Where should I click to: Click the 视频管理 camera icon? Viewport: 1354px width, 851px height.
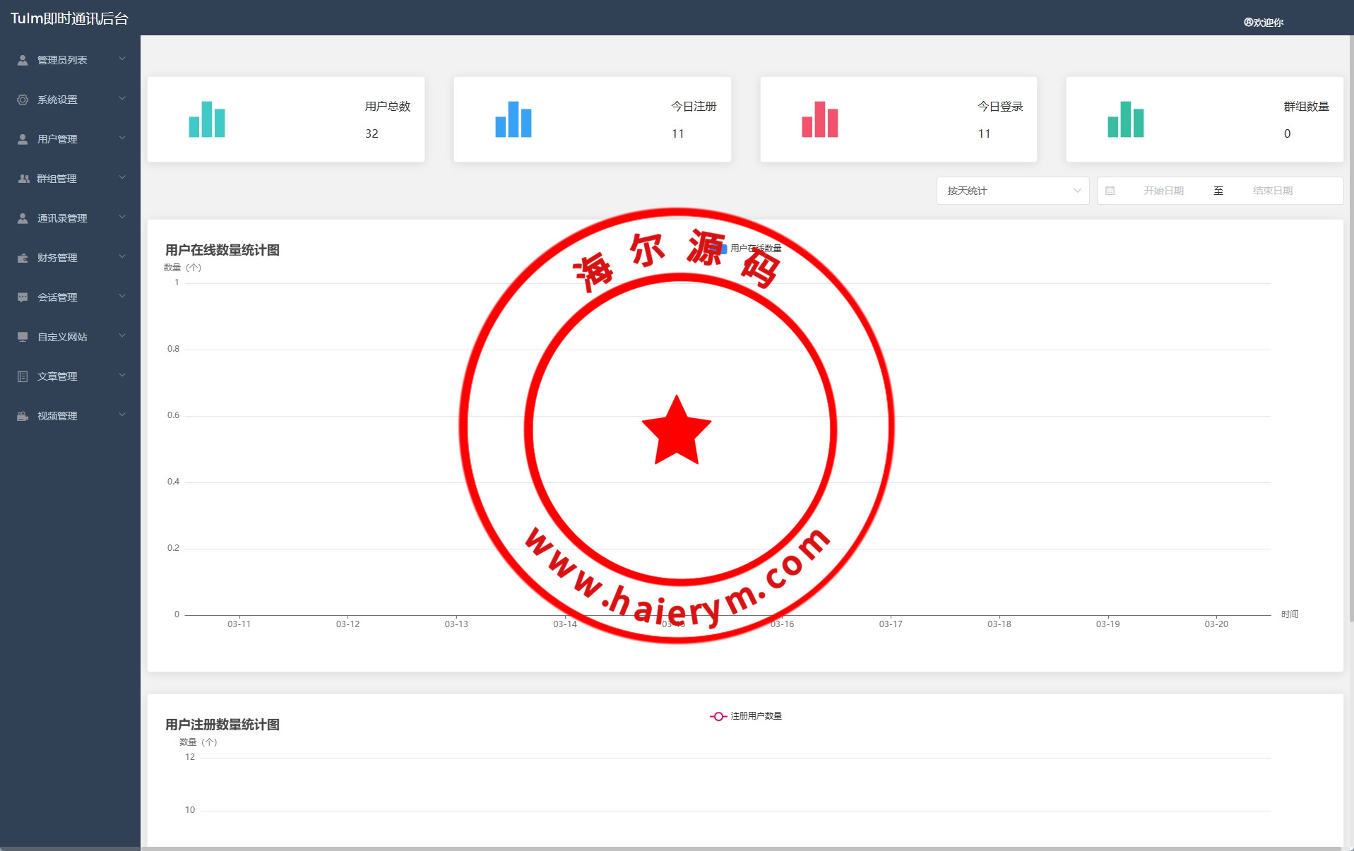pyautogui.click(x=23, y=416)
